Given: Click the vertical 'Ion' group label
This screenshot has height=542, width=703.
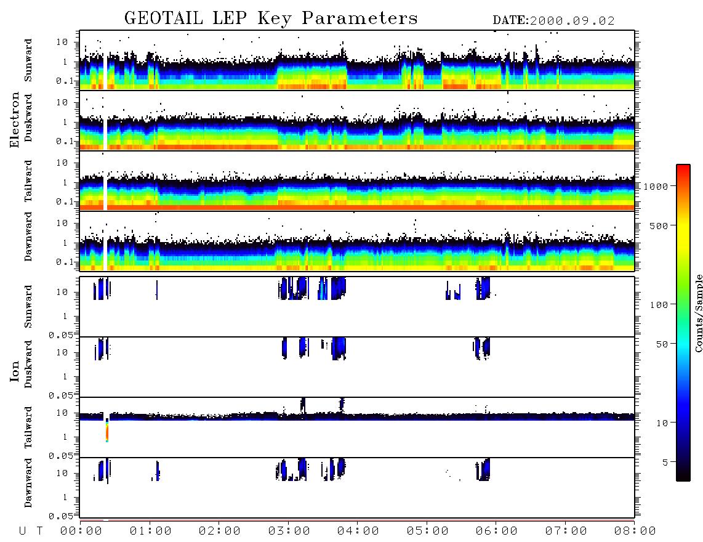Looking at the screenshot, I should click(14, 371).
